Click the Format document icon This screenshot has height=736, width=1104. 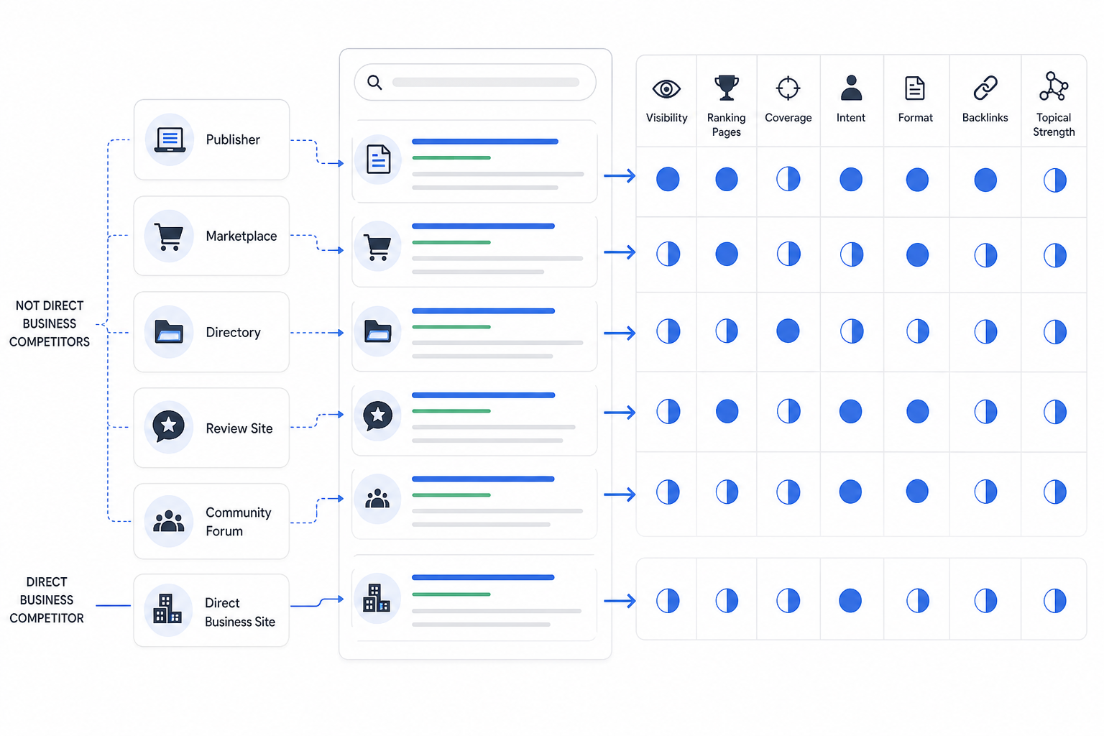915,88
